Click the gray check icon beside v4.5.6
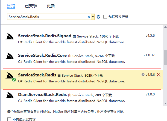 (x=143, y=75)
